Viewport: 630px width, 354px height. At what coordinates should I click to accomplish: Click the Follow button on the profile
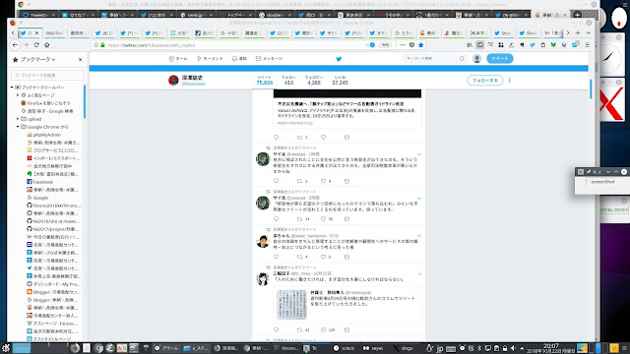(x=485, y=81)
